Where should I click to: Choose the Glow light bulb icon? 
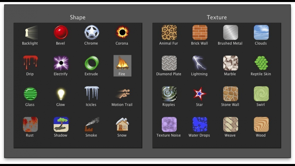click(x=61, y=94)
